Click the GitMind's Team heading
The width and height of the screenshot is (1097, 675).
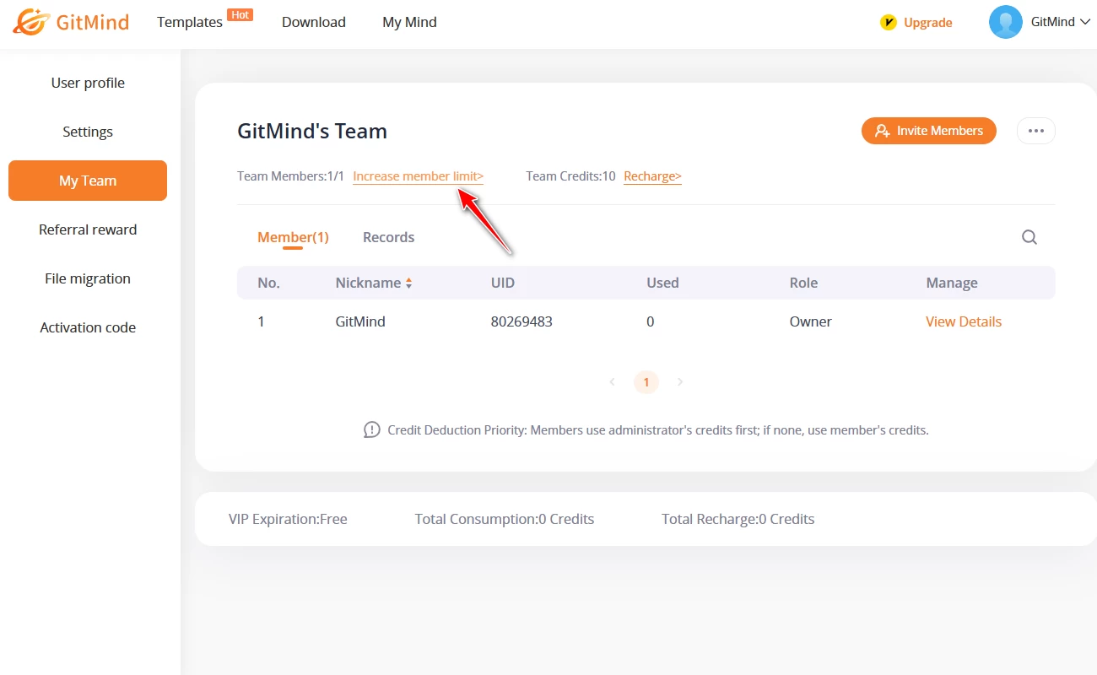[312, 131]
